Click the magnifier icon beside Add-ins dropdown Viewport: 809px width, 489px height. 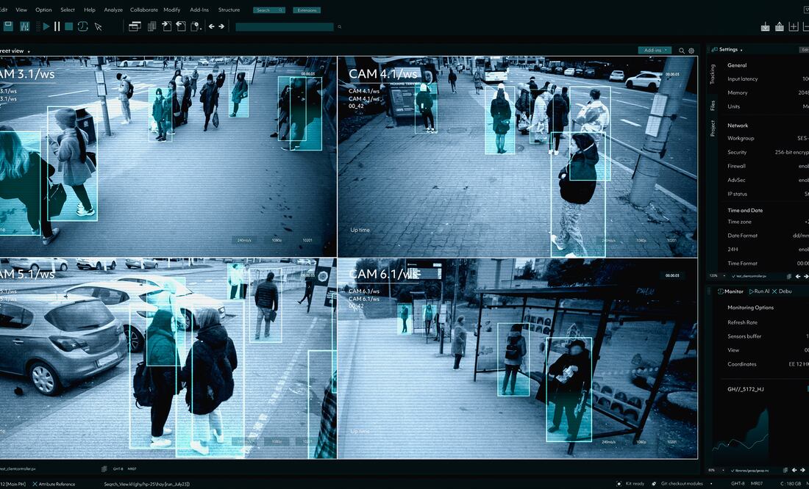click(x=682, y=51)
